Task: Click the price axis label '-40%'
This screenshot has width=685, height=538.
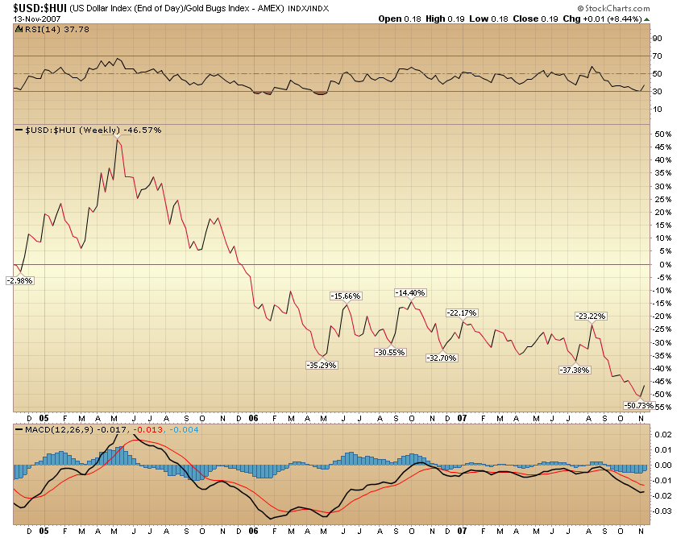Action: click(662, 369)
